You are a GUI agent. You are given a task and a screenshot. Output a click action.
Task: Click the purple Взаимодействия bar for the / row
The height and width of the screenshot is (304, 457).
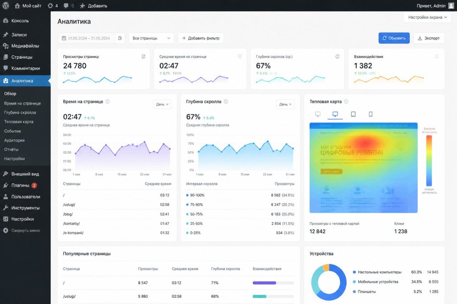pyautogui.click(x=264, y=283)
